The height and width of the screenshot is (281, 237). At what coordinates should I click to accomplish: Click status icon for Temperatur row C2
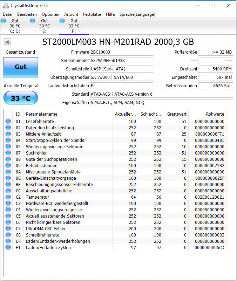(x=8, y=197)
